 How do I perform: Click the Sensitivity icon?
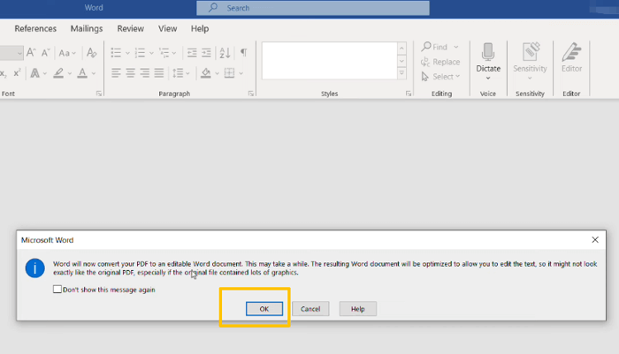click(530, 52)
